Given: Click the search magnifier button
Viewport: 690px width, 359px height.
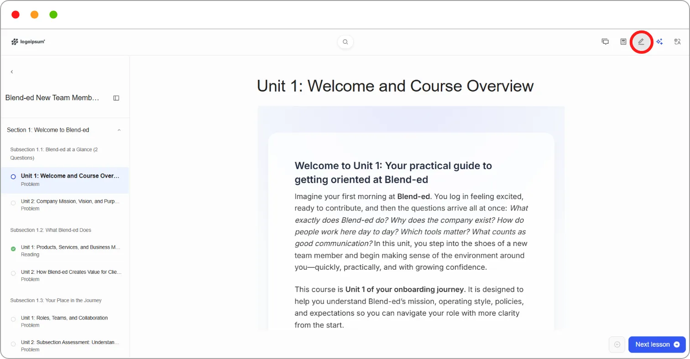Looking at the screenshot, I should click(x=345, y=42).
